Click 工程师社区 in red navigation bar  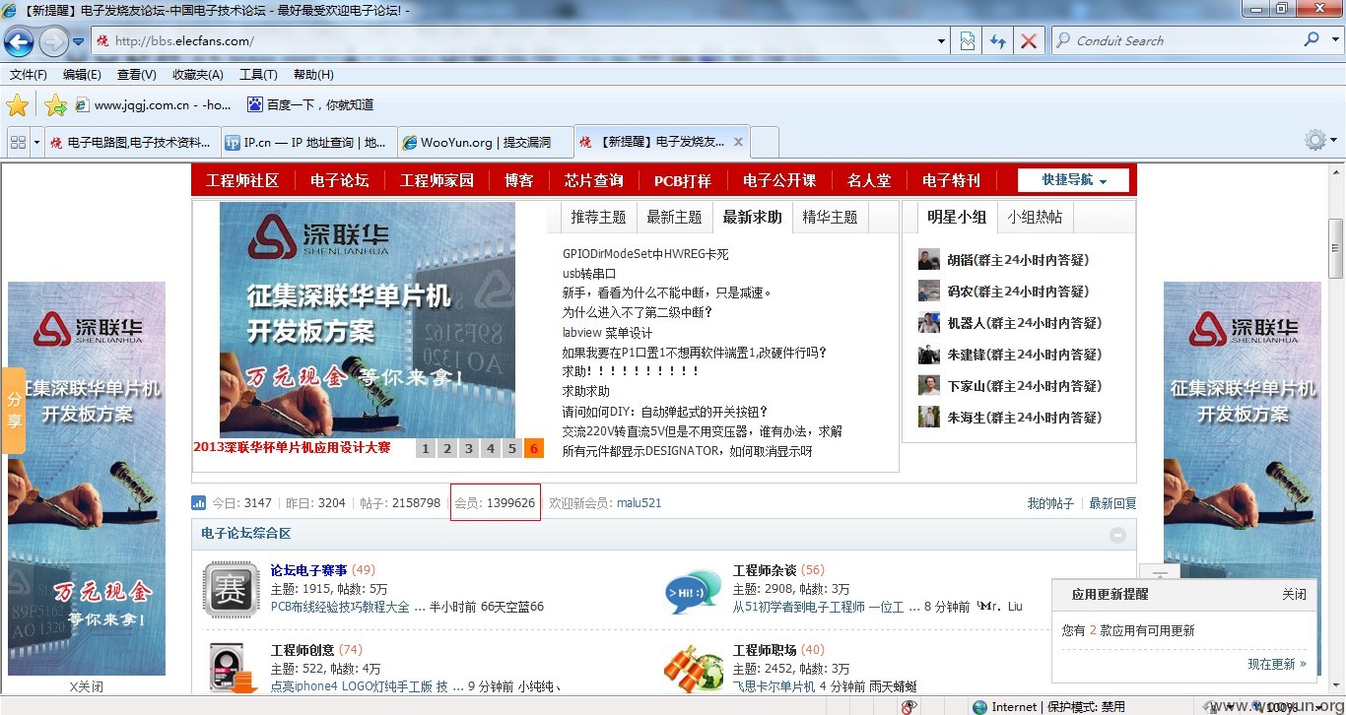coord(242,180)
